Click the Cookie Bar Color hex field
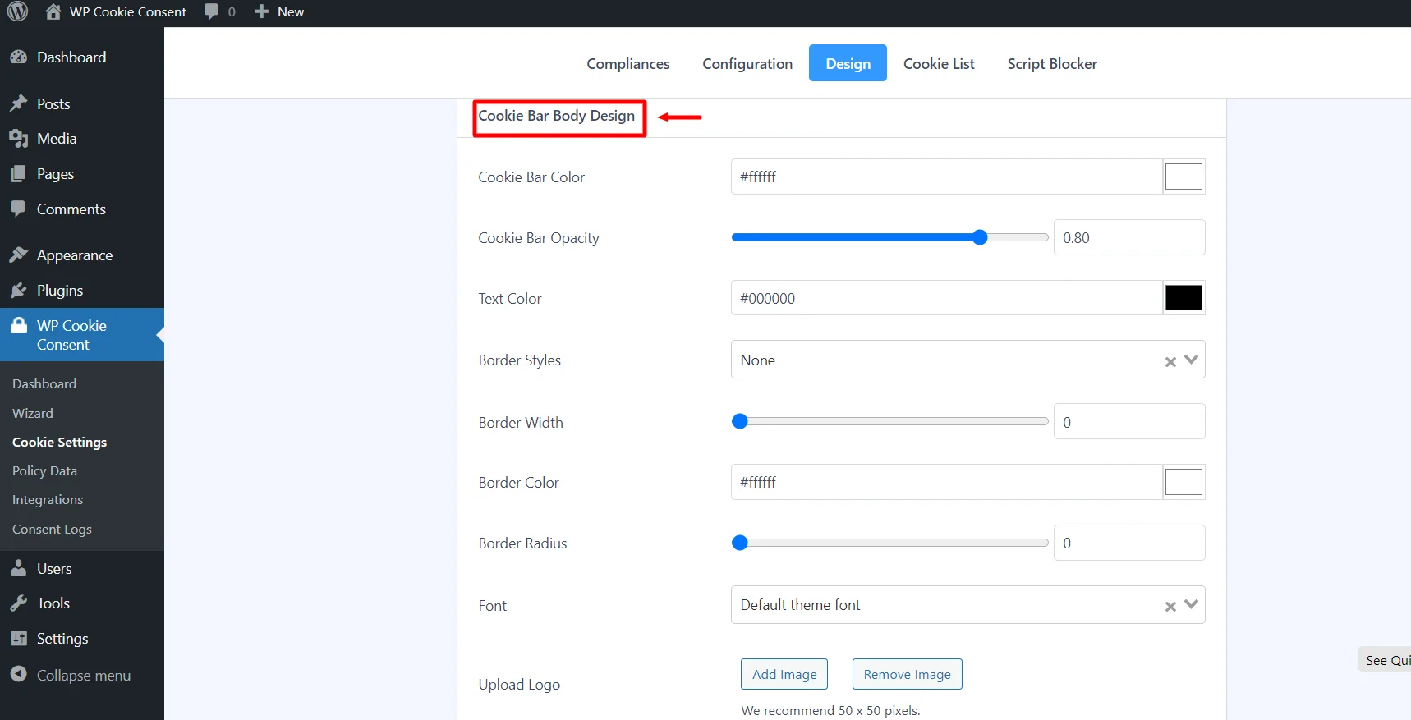This screenshot has width=1411, height=720. 946,177
